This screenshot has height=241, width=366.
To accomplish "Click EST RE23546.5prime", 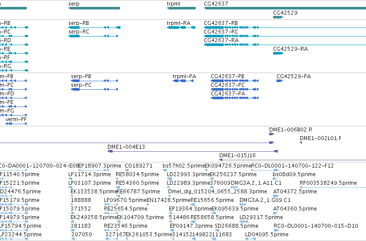I will point(111,231).
